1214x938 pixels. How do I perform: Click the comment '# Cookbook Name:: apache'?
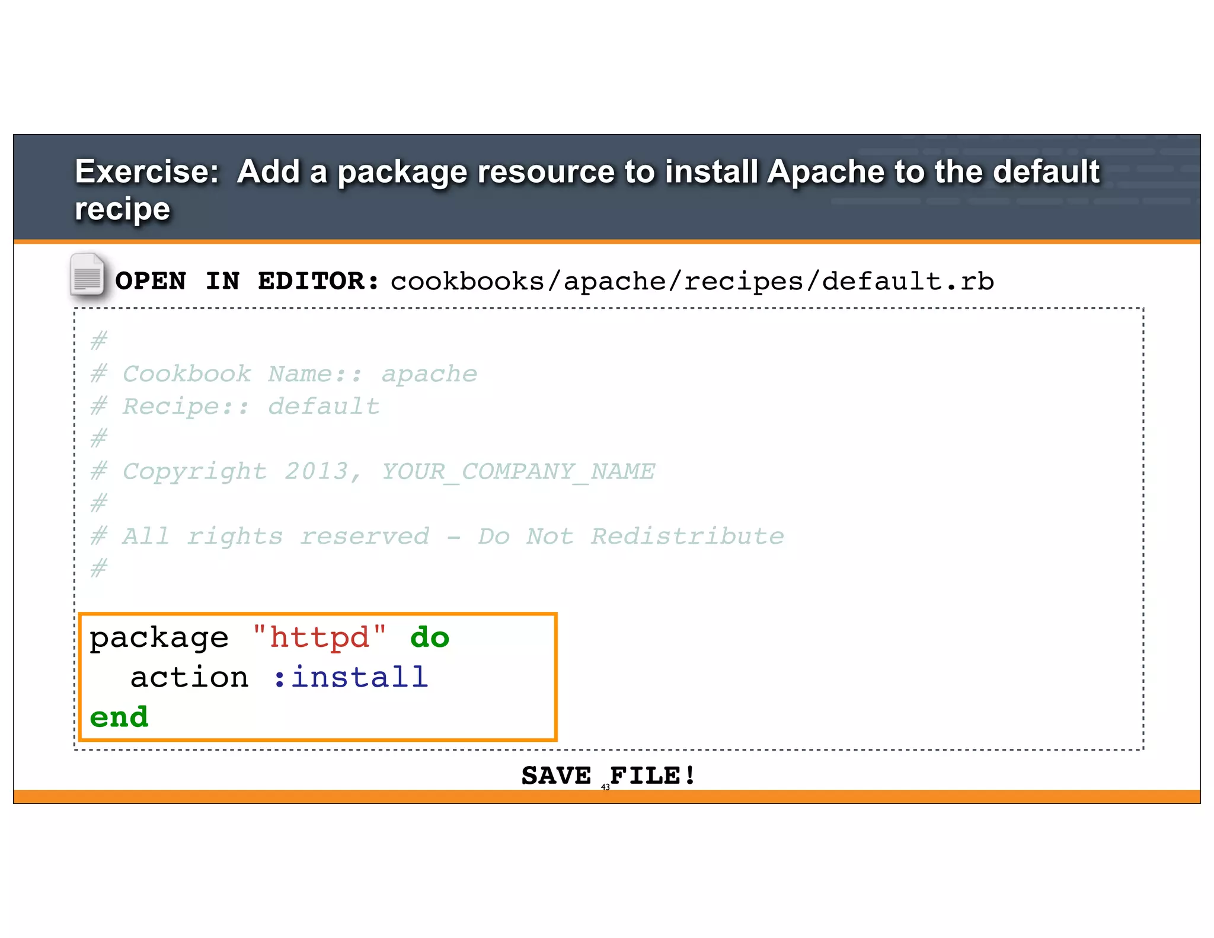click(x=284, y=374)
